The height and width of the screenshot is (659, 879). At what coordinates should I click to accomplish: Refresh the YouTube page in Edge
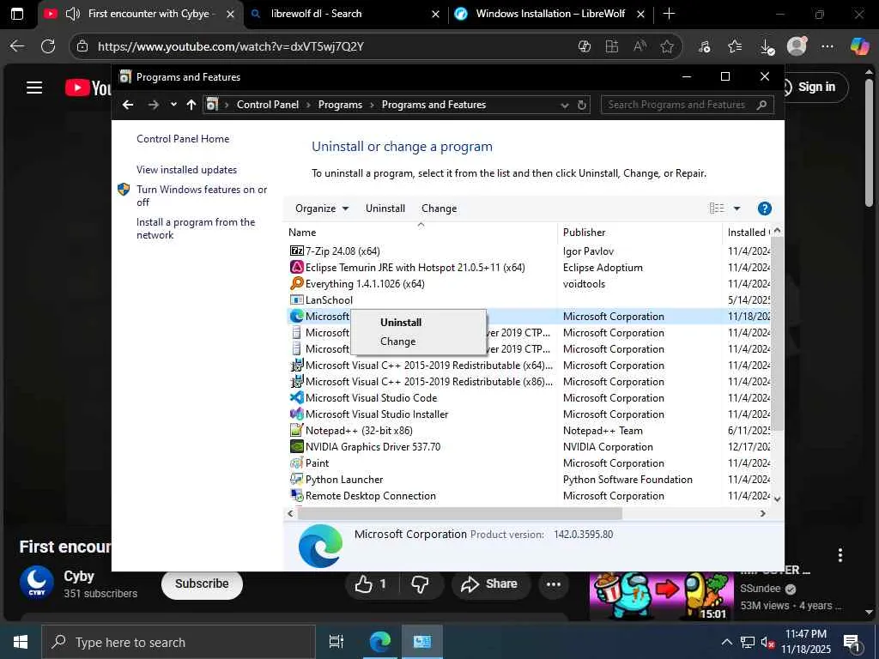[48, 46]
